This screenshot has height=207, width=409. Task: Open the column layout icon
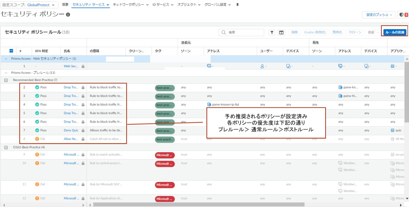[x=281, y=32]
